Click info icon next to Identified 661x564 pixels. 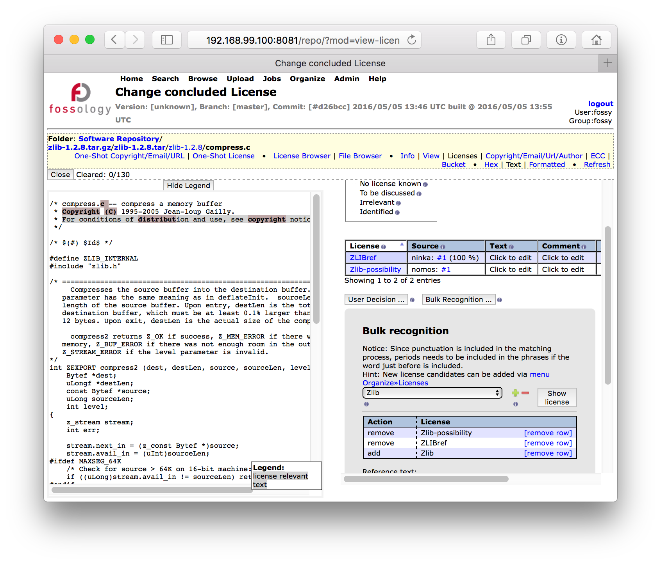coord(397,213)
